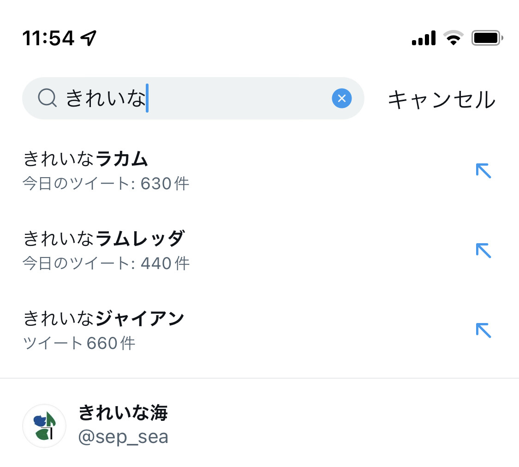The height and width of the screenshot is (467, 519).
Task: Select the きれいなジャイアン suggestion text
Action: tap(104, 318)
